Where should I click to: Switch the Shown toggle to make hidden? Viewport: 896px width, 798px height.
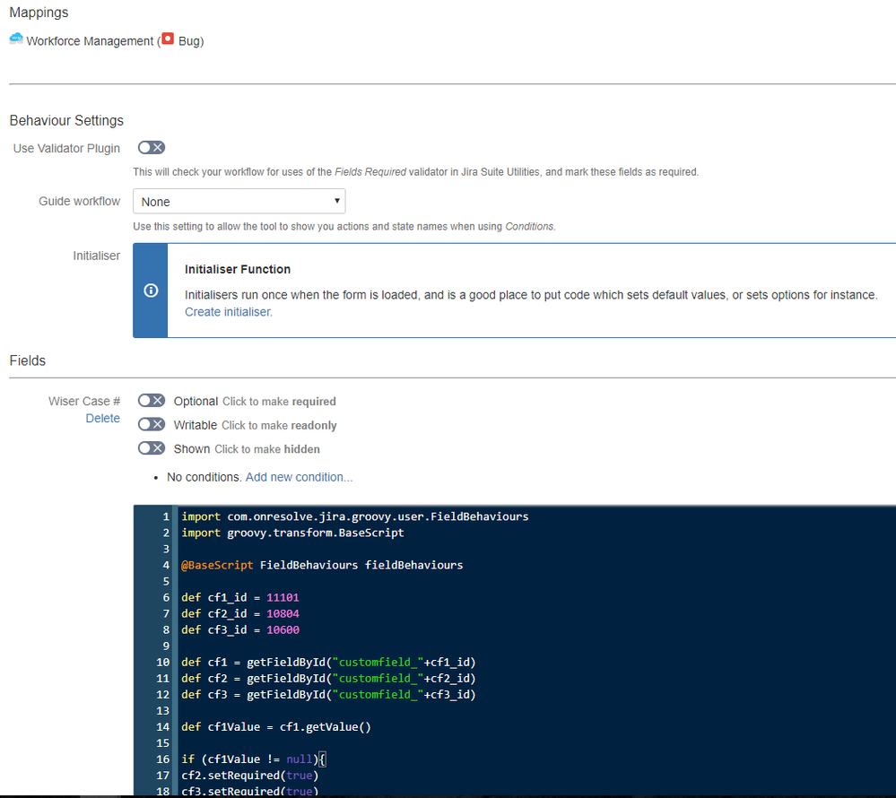tap(151, 448)
